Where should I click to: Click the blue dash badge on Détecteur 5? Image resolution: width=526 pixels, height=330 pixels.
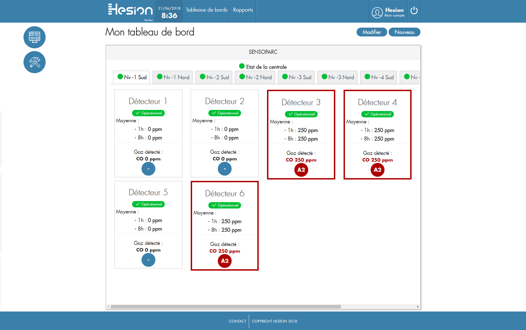148,260
